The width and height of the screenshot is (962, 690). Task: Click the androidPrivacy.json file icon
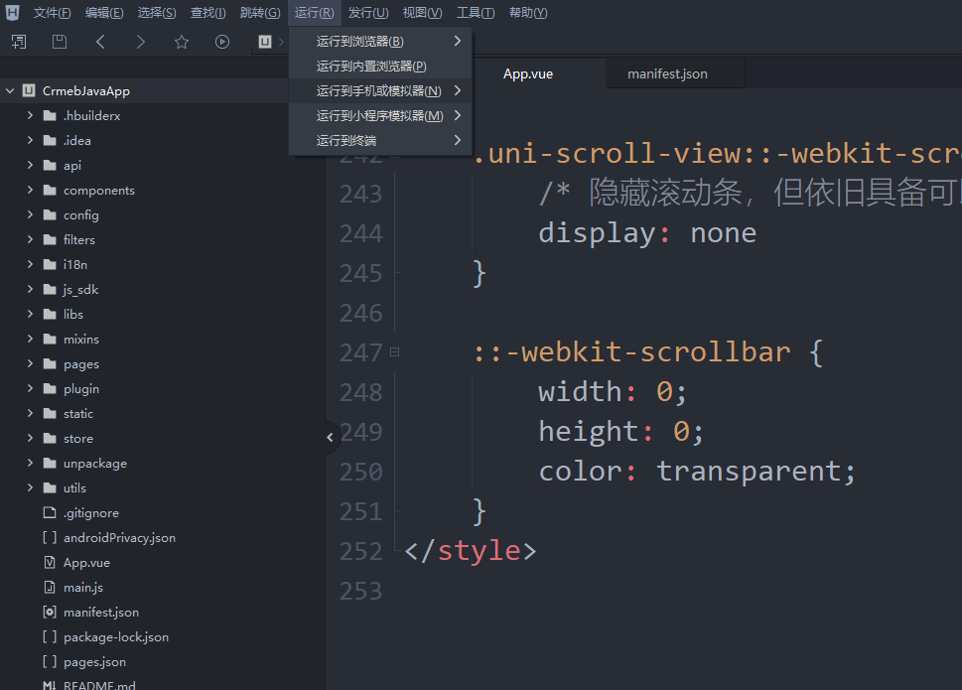[50, 537]
